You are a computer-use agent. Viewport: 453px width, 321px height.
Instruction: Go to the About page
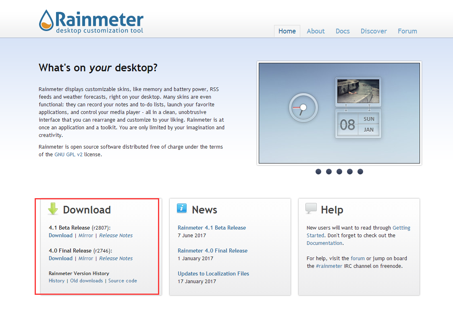316,31
